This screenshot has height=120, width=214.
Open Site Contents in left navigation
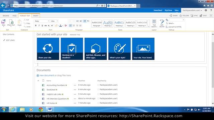pyautogui.click(x=8, y=34)
